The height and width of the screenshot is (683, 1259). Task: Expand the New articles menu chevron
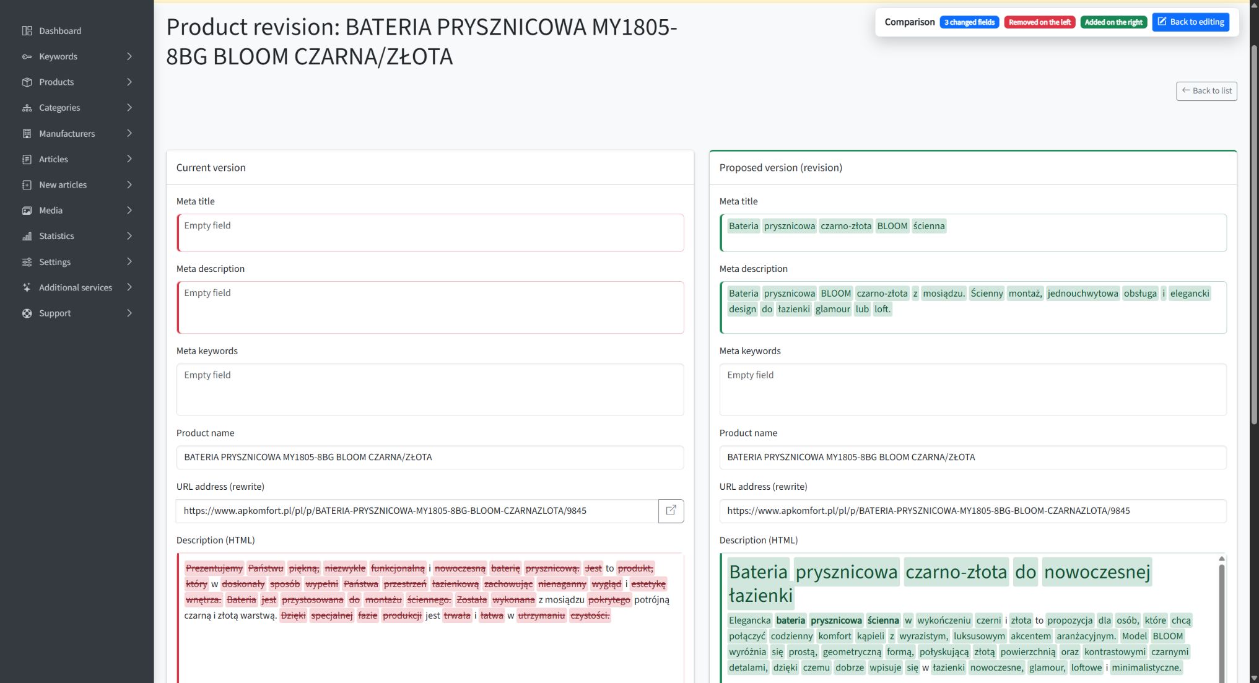[129, 185]
